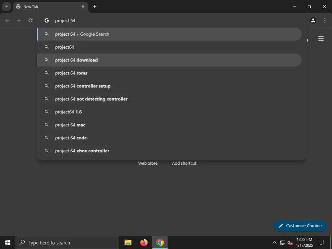Screen dimensions: 332x249
Task: Open the Chrome profile avatar icon
Action: tap(313, 20)
